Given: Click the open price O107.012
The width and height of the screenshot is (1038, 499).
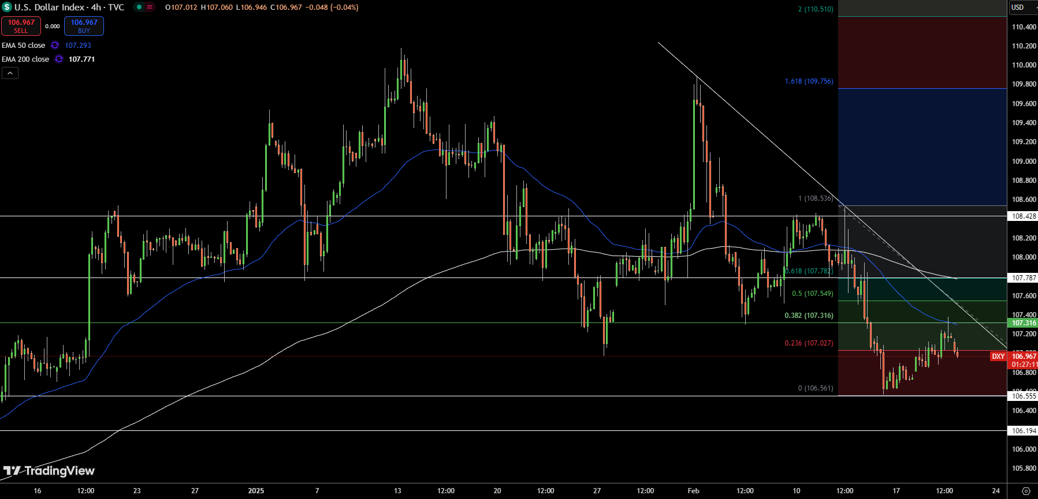Looking at the screenshot, I should [x=182, y=7].
